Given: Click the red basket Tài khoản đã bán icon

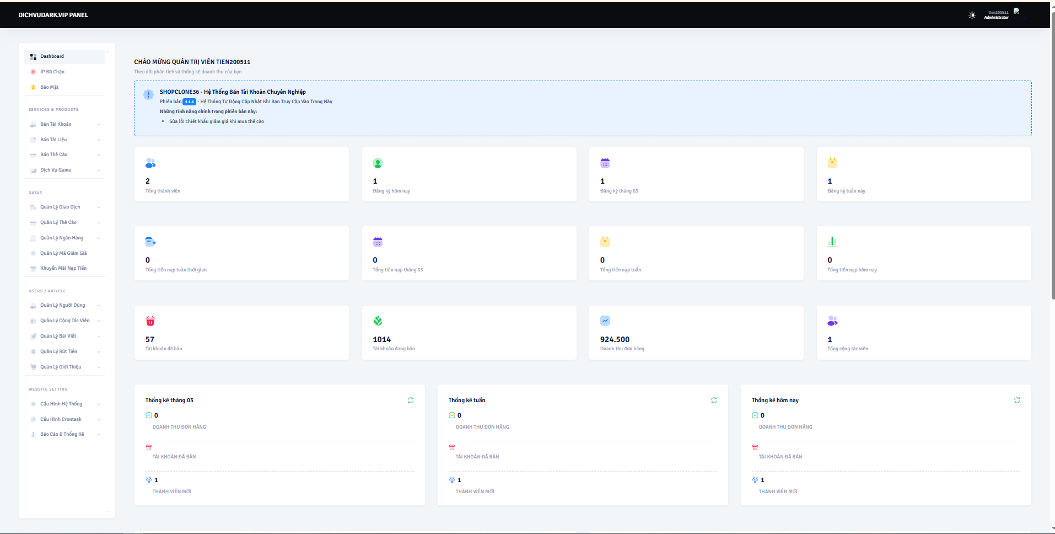Looking at the screenshot, I should [x=150, y=321].
